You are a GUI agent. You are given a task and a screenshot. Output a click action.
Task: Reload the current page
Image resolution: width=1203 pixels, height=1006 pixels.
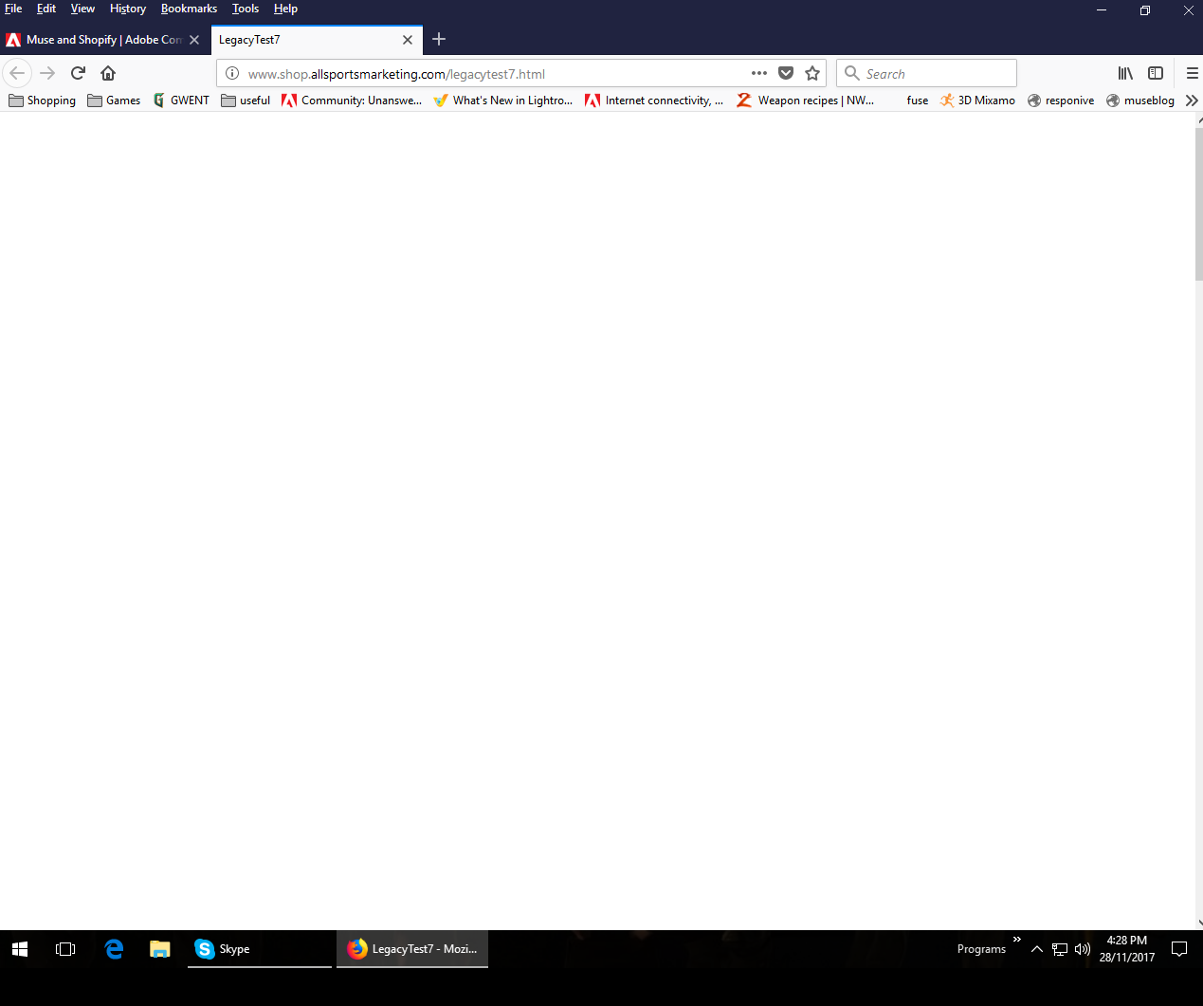click(x=78, y=73)
